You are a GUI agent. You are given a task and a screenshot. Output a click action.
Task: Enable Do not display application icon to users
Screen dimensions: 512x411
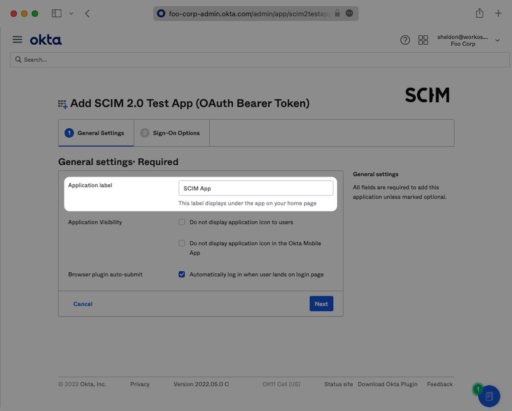pos(182,222)
